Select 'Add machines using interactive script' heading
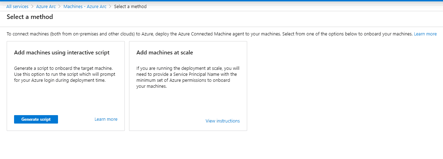Image resolution: width=443 pixels, height=159 pixels. tap(62, 53)
